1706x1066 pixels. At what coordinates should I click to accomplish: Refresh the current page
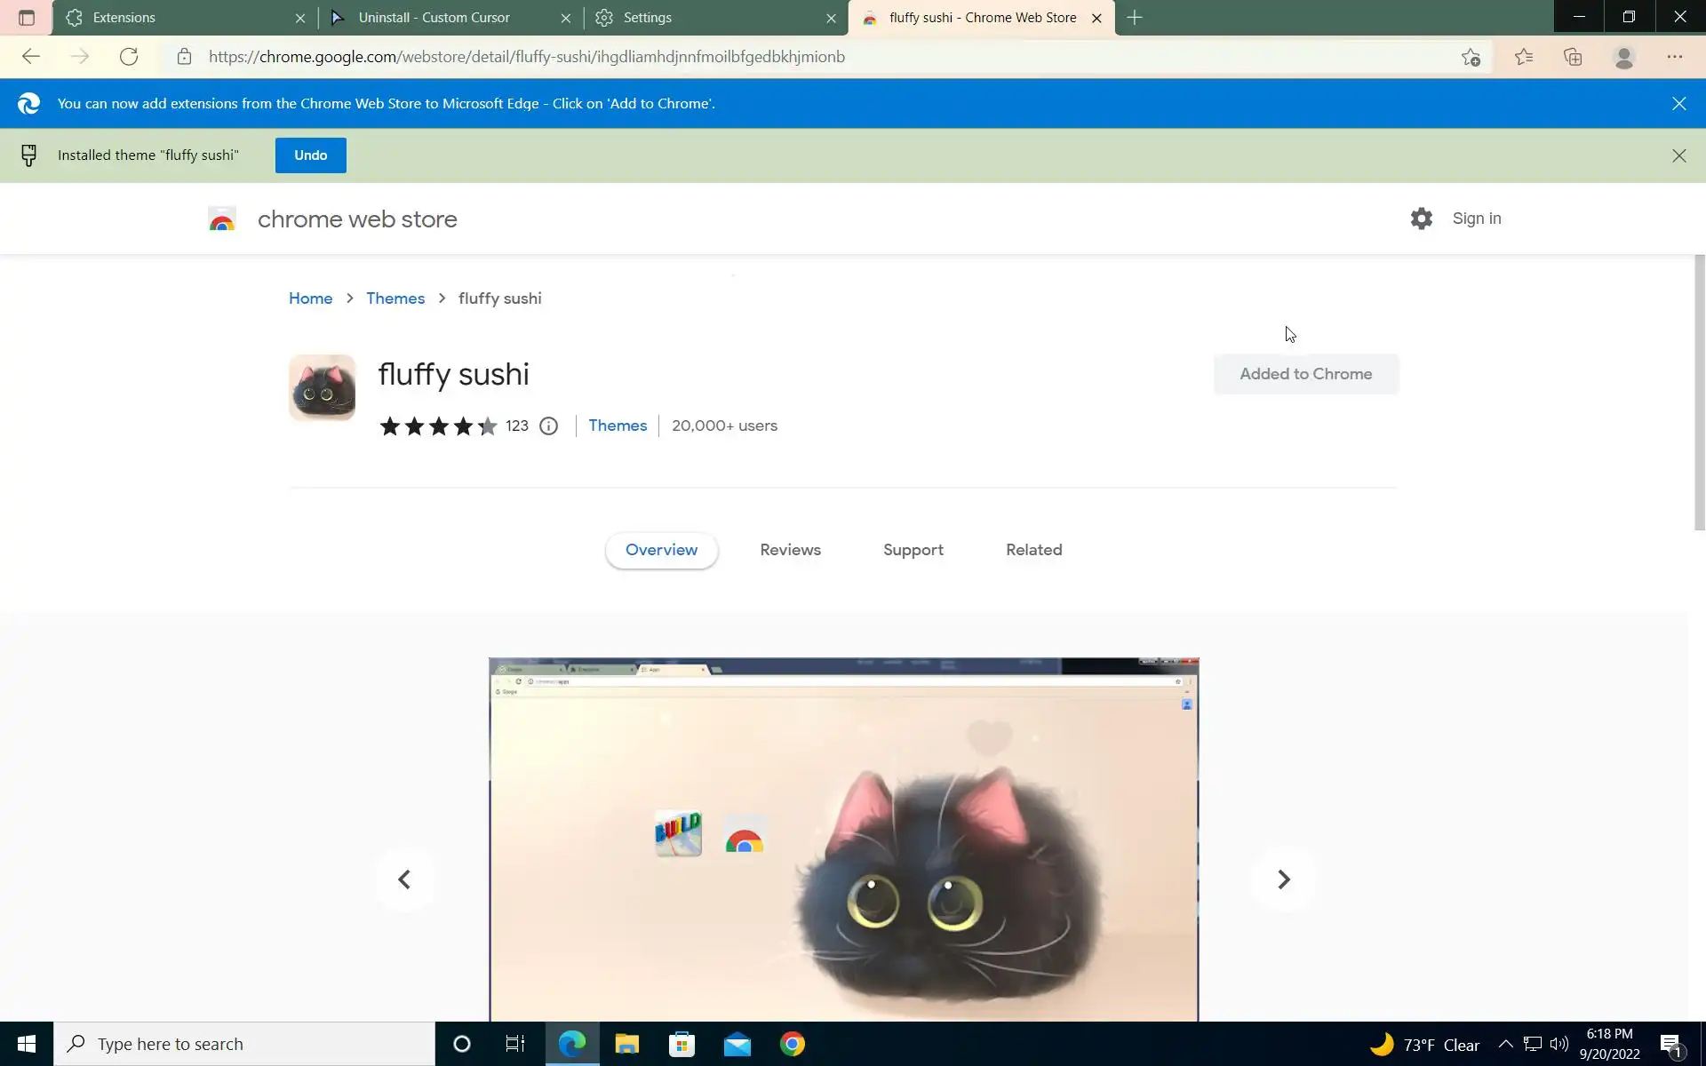click(129, 57)
